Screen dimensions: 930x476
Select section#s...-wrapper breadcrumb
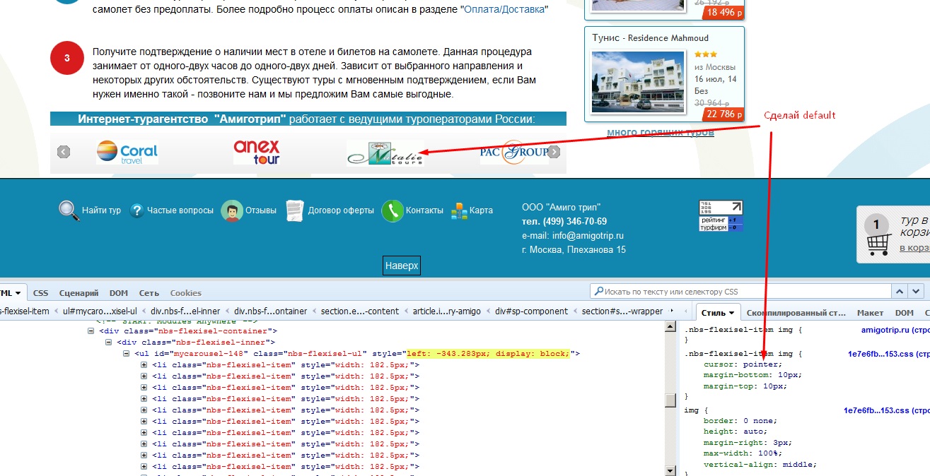(x=622, y=311)
